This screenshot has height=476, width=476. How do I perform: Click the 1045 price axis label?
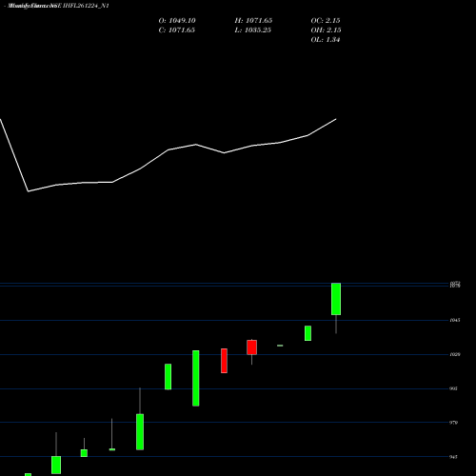tap(455, 320)
